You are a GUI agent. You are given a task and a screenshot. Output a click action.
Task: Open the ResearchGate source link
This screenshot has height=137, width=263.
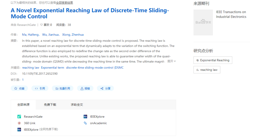(33, 117)
